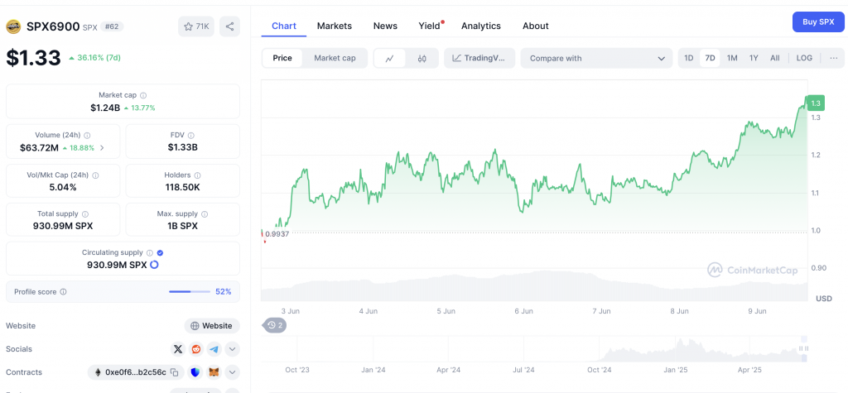
Task: Click the 52% profile score value
Action: pos(224,292)
